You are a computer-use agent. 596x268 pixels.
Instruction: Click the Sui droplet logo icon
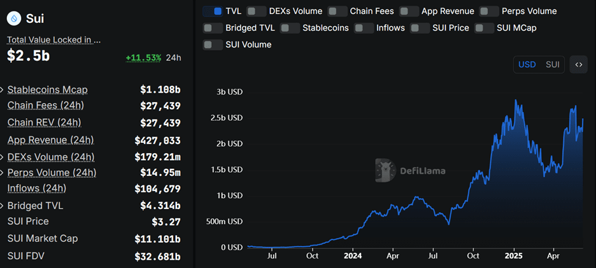point(14,18)
